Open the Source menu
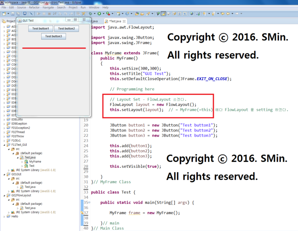Viewport: 298px width, 231px height. coord(21,7)
